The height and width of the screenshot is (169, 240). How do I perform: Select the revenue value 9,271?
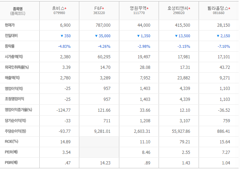click(225, 78)
